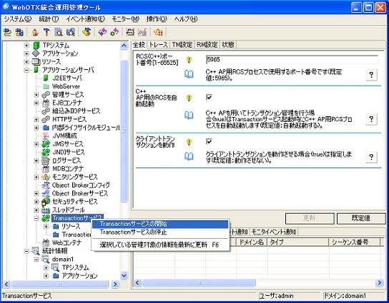Screen dimensions: 389x303
Task: Expand the HTTPサービス node
Action: (x=36, y=120)
